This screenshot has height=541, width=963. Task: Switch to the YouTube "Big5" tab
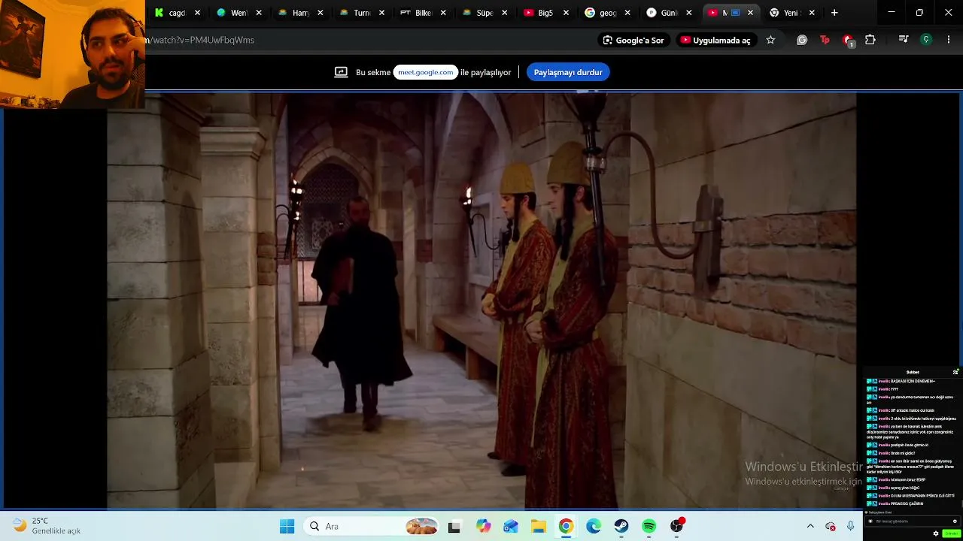tap(545, 13)
